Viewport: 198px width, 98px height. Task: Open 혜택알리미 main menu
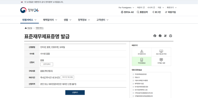50,20
